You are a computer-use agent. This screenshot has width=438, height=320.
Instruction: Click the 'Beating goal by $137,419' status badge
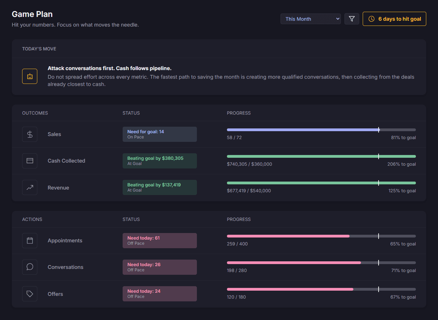click(x=160, y=187)
